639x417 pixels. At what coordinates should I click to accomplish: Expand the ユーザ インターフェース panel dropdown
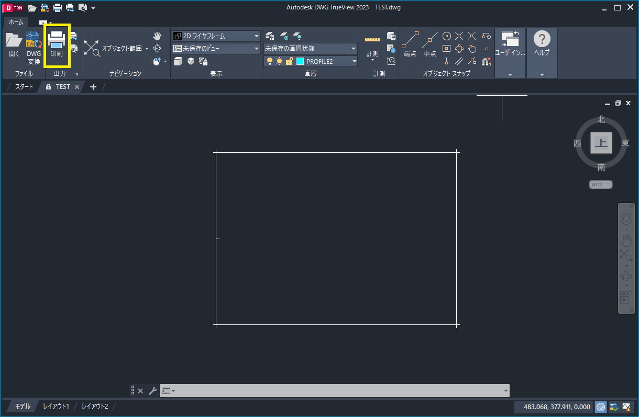510,75
